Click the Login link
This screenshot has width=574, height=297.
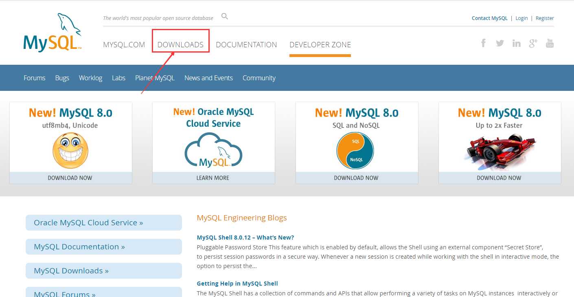tap(521, 18)
